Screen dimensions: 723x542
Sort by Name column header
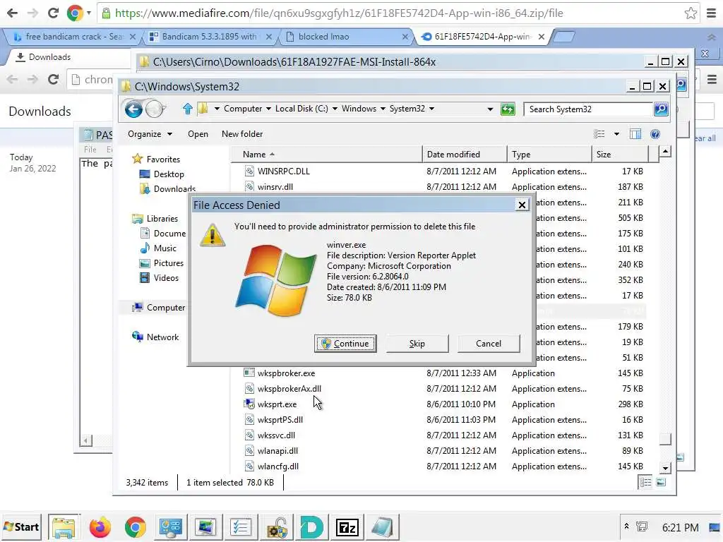click(x=326, y=155)
